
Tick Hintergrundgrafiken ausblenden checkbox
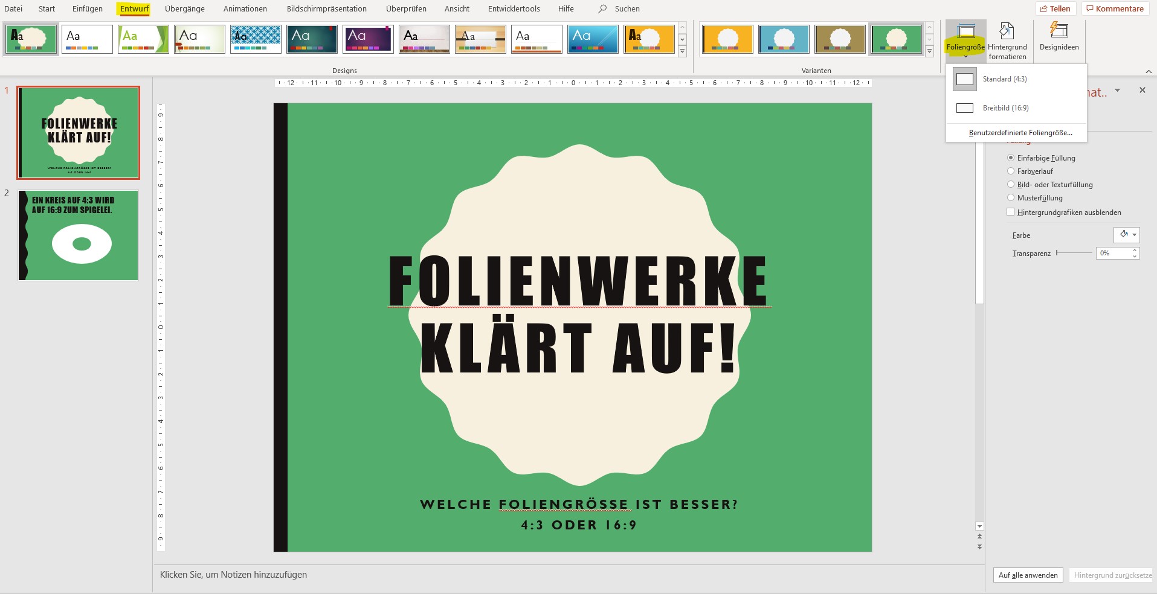click(x=1010, y=212)
